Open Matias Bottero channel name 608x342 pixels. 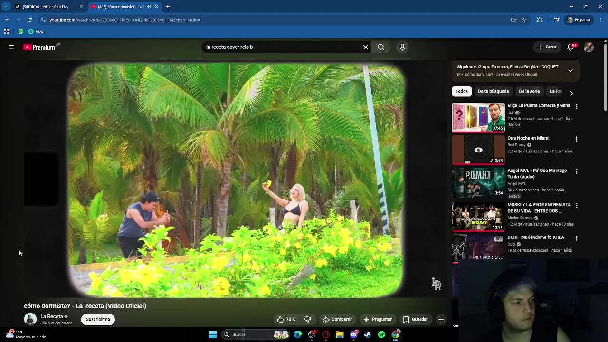click(x=520, y=218)
